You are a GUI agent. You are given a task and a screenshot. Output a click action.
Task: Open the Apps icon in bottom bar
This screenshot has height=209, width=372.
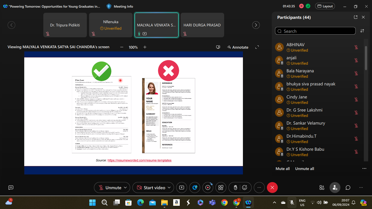click(x=322, y=188)
